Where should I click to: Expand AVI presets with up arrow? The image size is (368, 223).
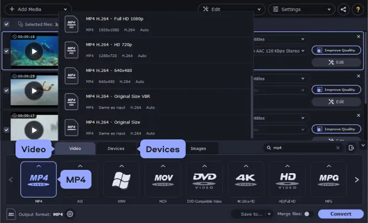coord(80,166)
